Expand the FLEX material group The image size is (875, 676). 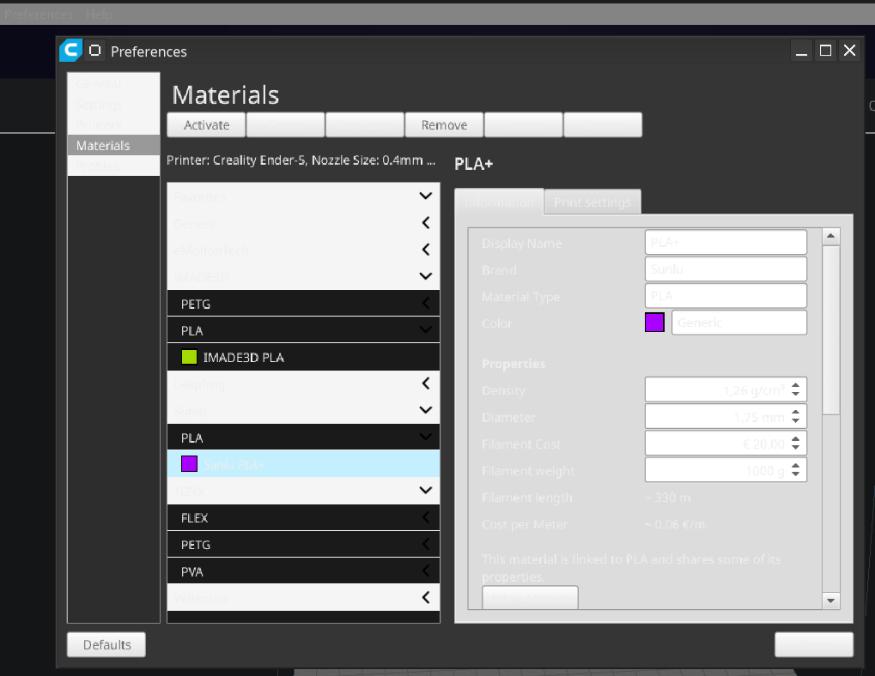pos(426,518)
